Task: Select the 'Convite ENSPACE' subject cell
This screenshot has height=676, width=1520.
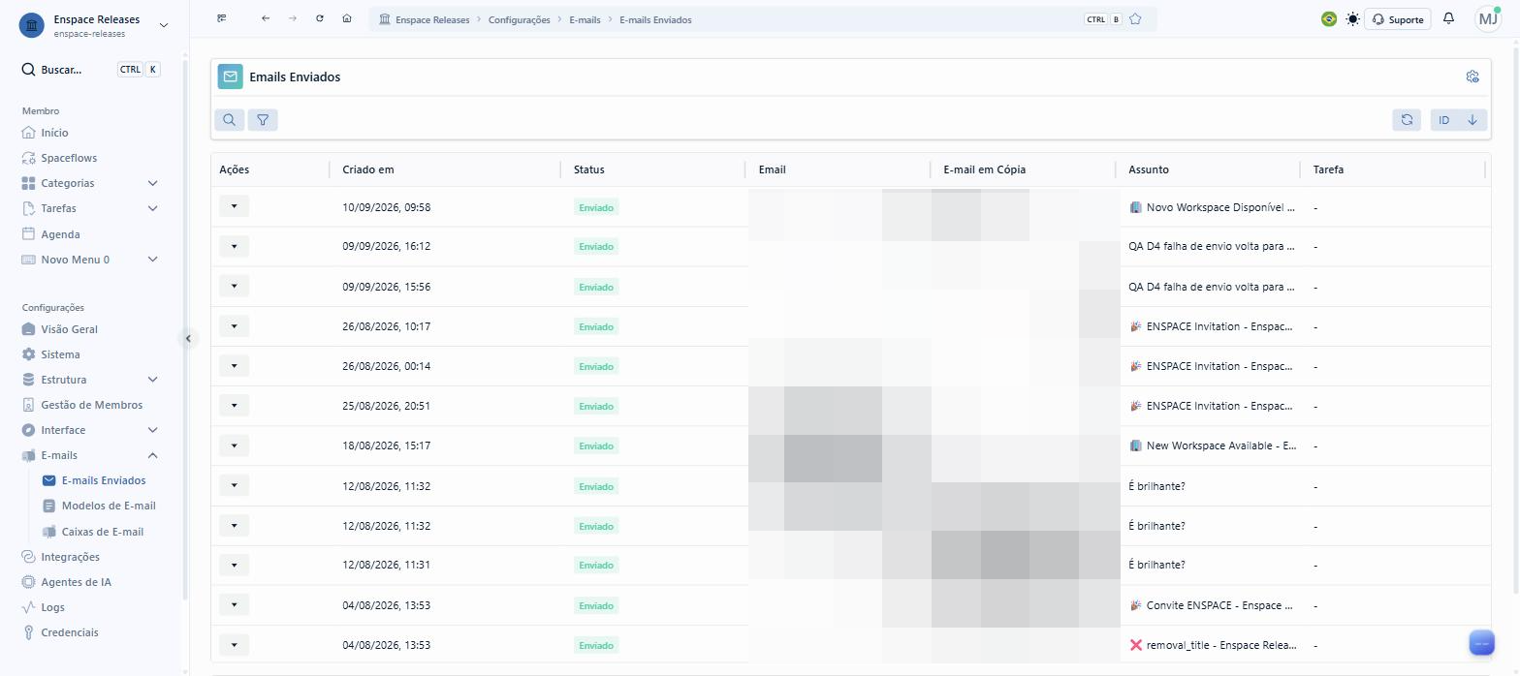Action: click(x=1211, y=605)
